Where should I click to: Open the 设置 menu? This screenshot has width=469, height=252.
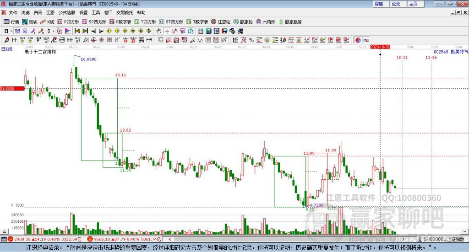click(83, 12)
